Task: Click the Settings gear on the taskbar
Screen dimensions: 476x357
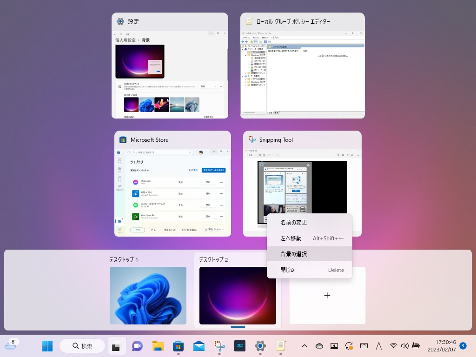Action: click(x=260, y=346)
